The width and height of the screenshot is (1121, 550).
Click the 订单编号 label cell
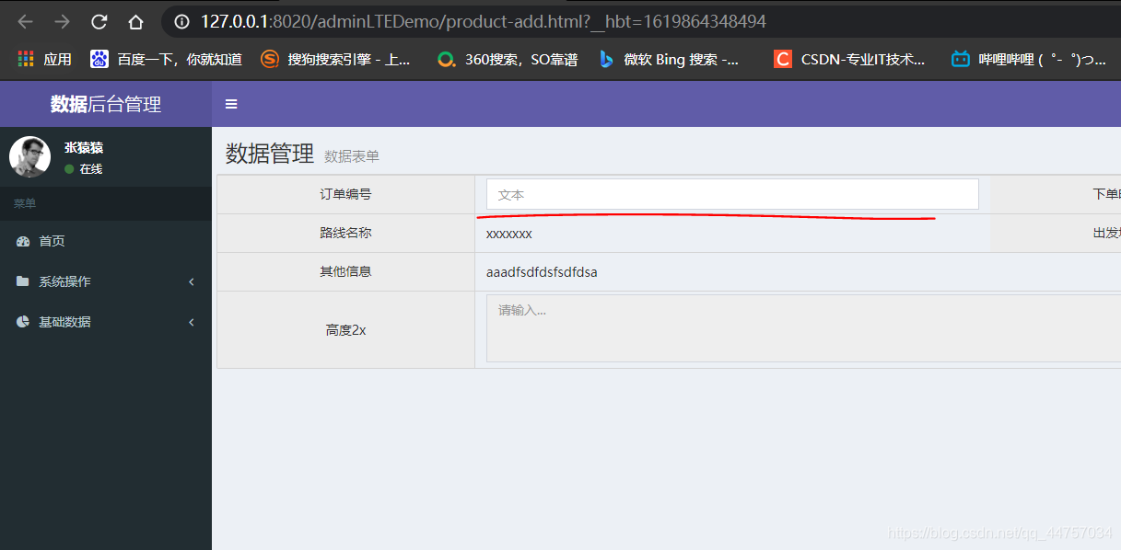(346, 194)
